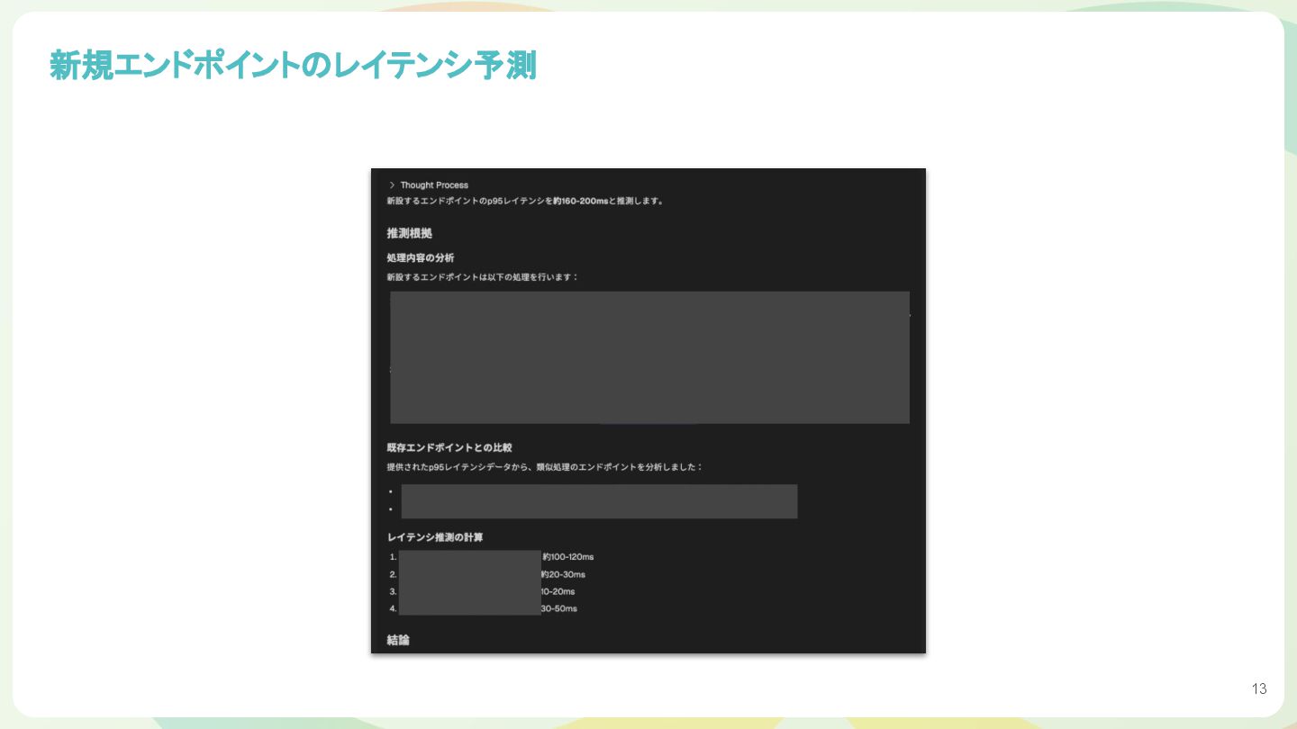
Task: Click the sentence stating p95 latency 約160-200ms
Action: tap(525, 201)
